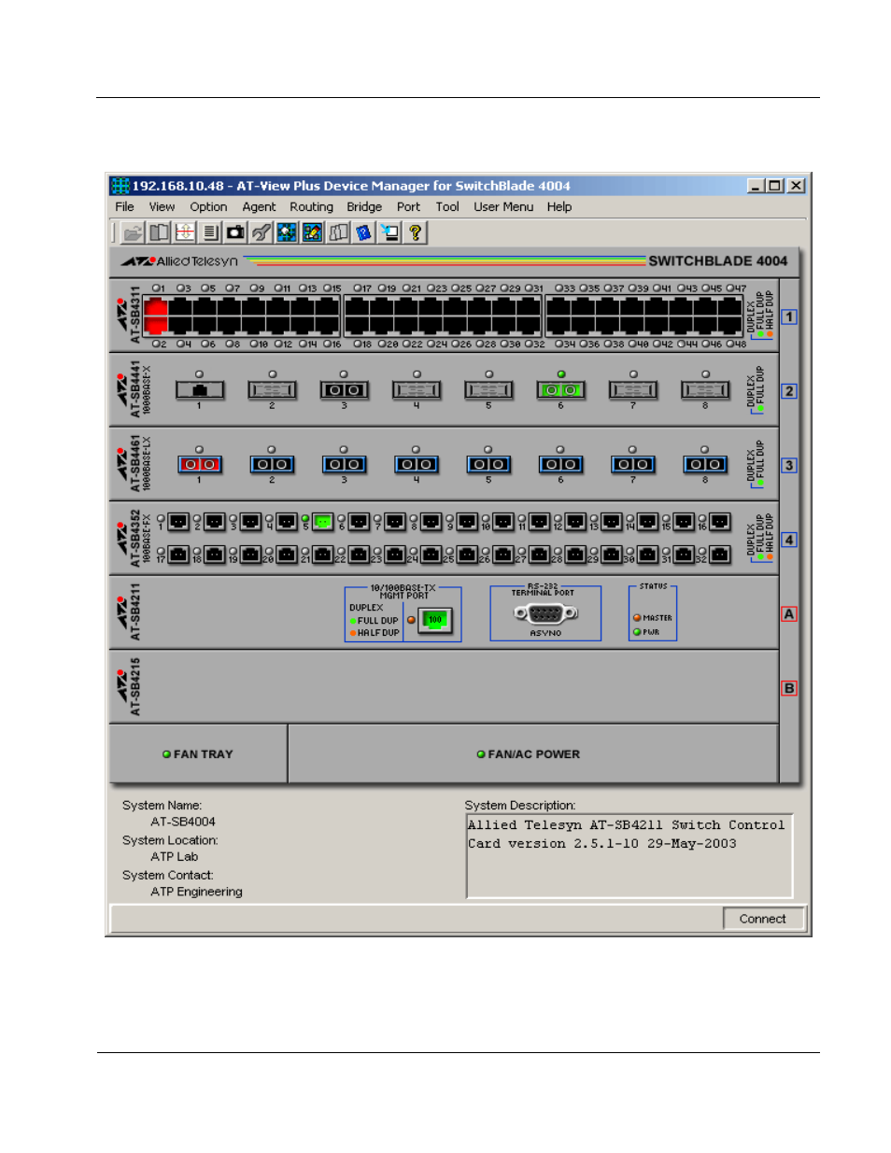Select port 16 on AT-SB4352 card
The width and height of the screenshot is (891, 1153).
pos(720,521)
